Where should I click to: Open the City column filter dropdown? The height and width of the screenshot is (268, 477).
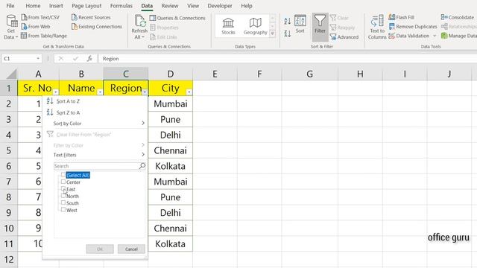(x=189, y=92)
